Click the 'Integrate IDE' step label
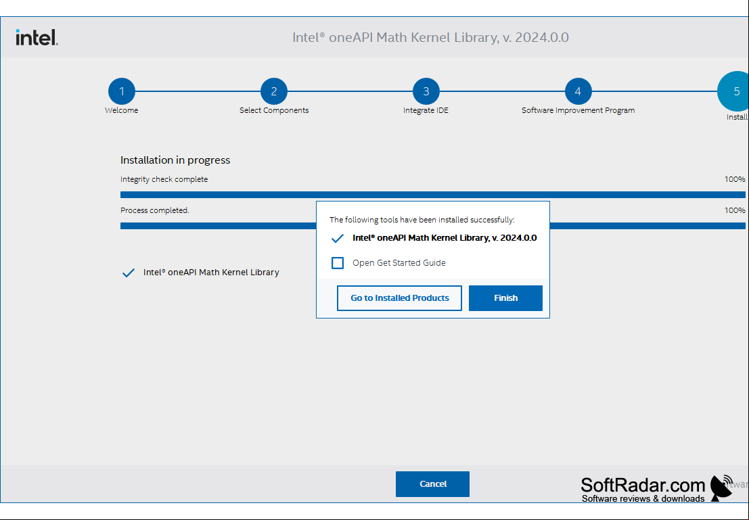Image resolution: width=749 pixels, height=520 pixels. pos(426,110)
